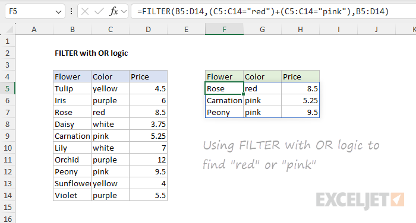Select column G header
The height and width of the screenshot is (223, 416).
(x=262, y=29)
